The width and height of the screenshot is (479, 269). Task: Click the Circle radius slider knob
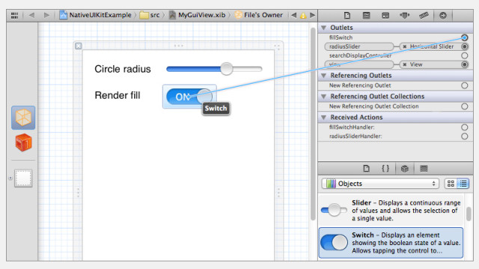[x=226, y=69]
